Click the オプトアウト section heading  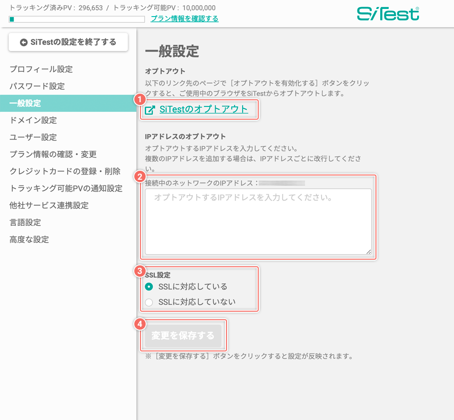point(165,71)
